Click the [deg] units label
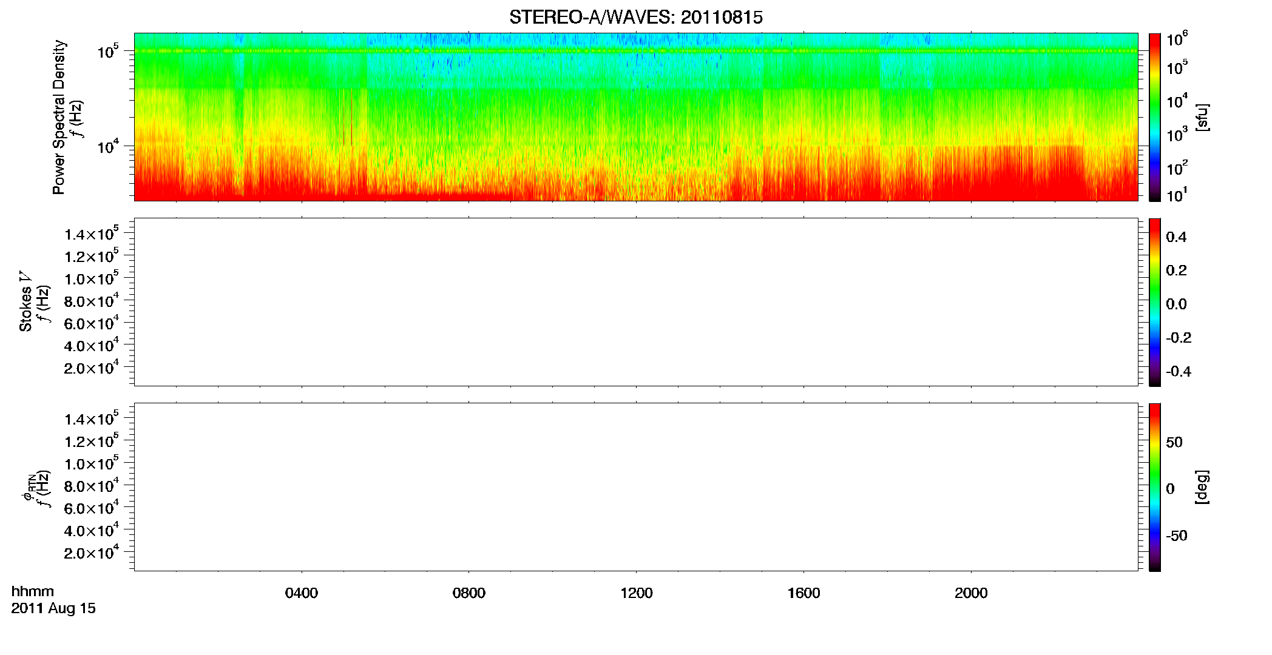 coord(1202,487)
